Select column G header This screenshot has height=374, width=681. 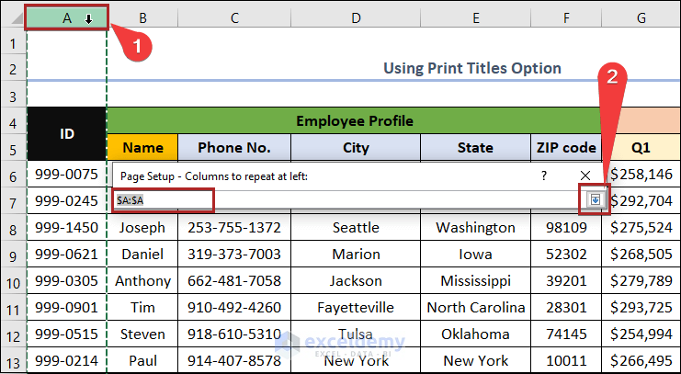pos(641,17)
